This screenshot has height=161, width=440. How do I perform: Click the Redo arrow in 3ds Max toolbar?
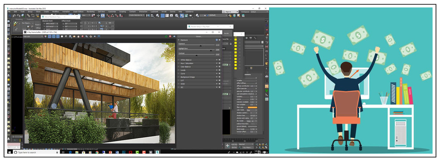pos(18,16)
